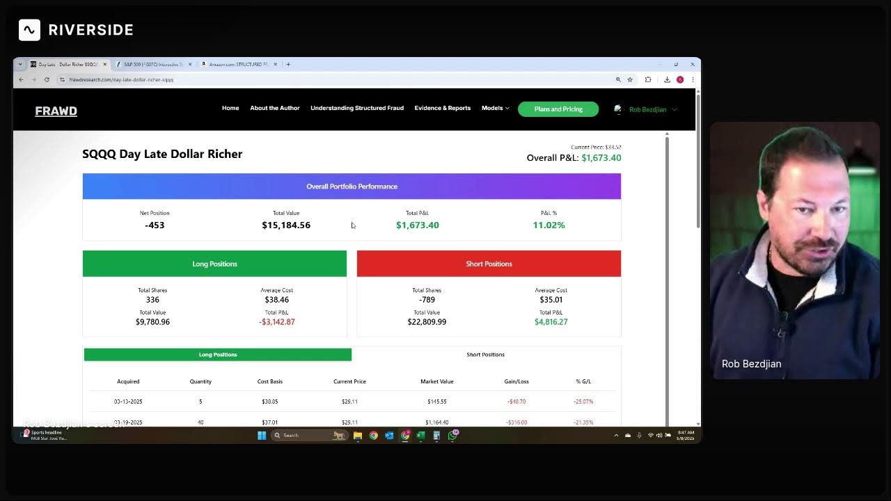
Task: Click the SQQQ Day Late Dollar Richer heading
Action: click(x=162, y=154)
